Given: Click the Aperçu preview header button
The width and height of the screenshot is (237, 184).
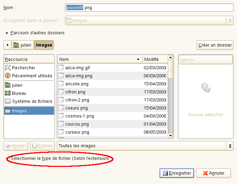Looking at the screenshot, I should pyautogui.click(x=206, y=60).
